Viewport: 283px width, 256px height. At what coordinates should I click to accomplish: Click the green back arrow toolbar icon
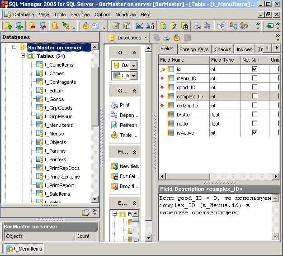[269, 26]
